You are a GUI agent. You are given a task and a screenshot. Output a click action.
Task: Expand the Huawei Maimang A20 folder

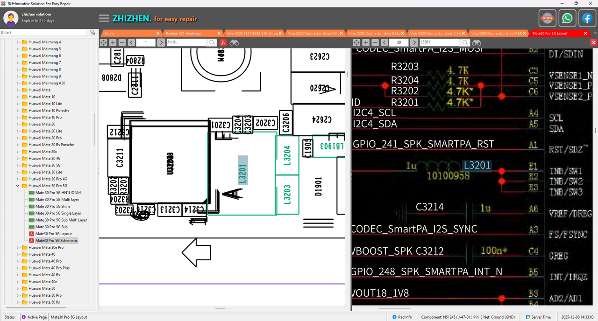click(x=18, y=83)
